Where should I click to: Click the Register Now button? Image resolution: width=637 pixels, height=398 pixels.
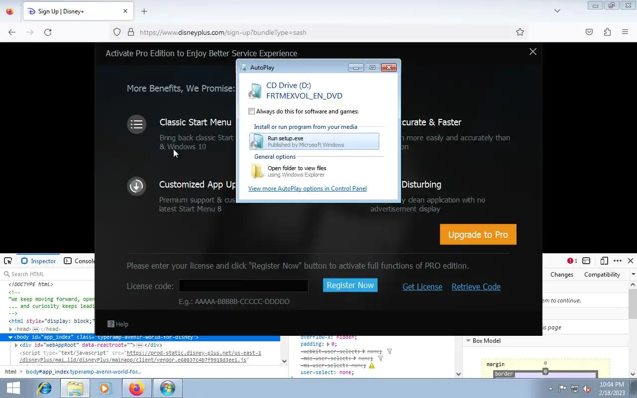pyautogui.click(x=350, y=285)
